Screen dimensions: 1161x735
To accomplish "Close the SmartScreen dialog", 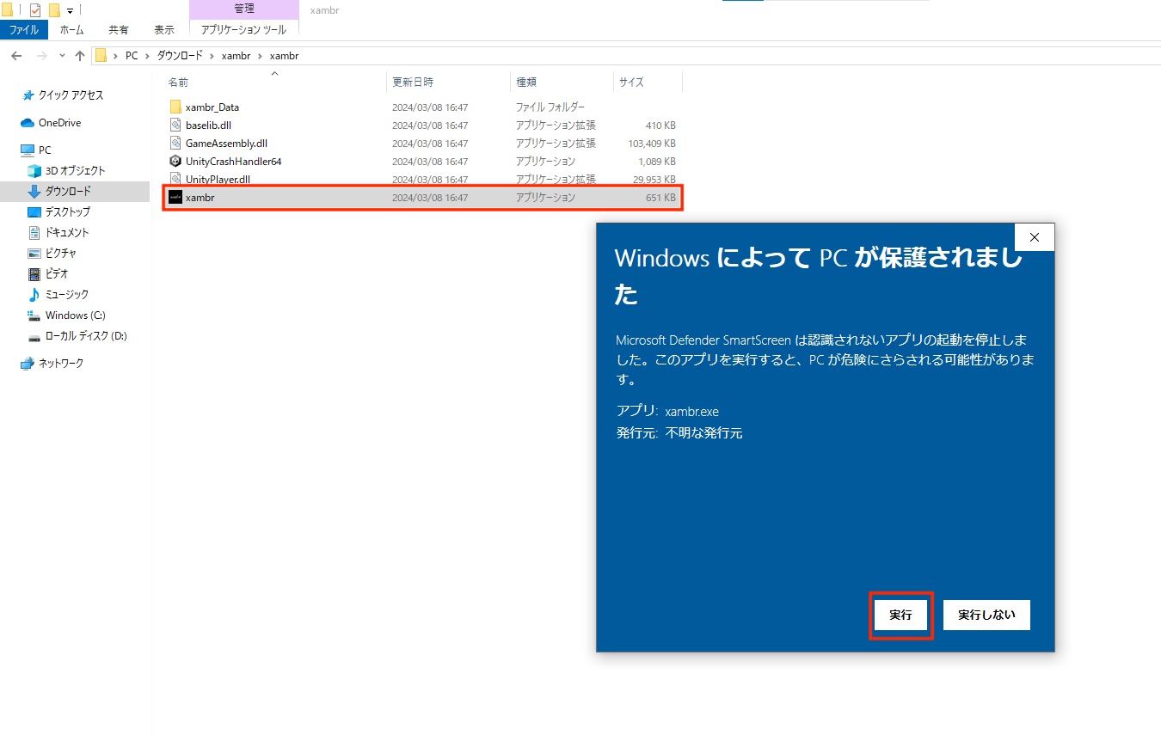I will [x=1035, y=237].
